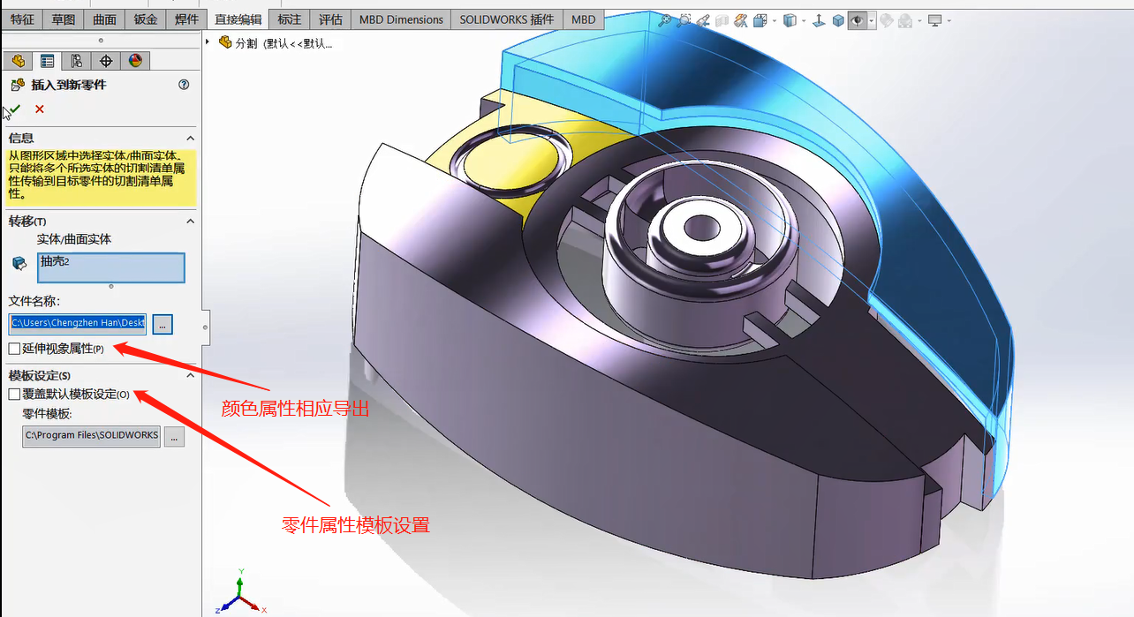
Task: Expand the 分割 tree node arrow
Action: 208,41
